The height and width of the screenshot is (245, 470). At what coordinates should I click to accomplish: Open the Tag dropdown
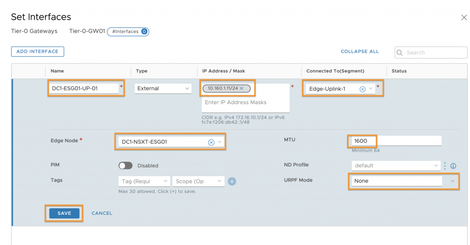pos(144,181)
